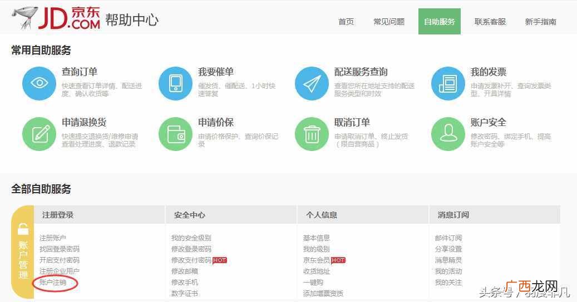The image size is (577, 302).
Task: Click 找回登录密码 link
Action: click(59, 249)
